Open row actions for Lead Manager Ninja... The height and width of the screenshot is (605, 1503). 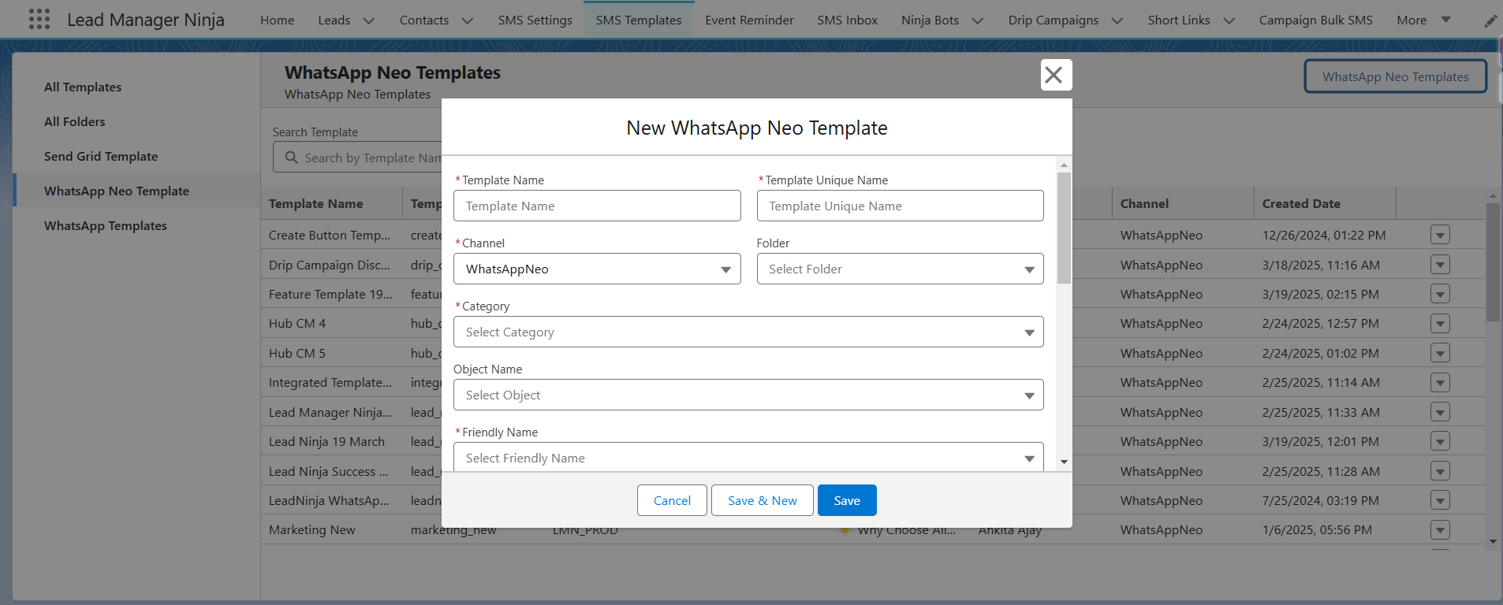(1440, 412)
